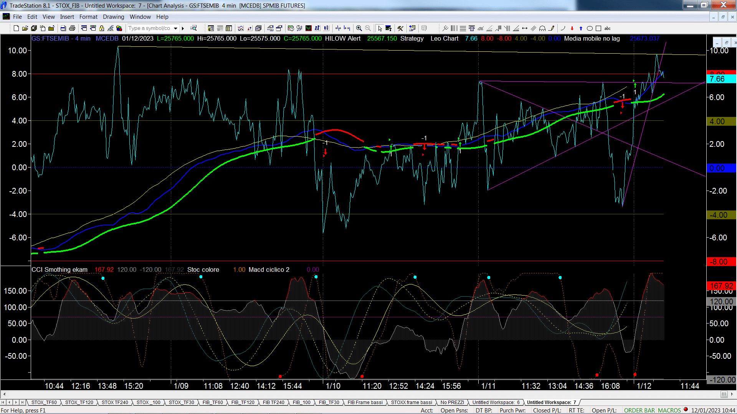The width and height of the screenshot is (737, 414).
Task: Switch to the STOXX frame bassi tab
Action: [x=411, y=402]
